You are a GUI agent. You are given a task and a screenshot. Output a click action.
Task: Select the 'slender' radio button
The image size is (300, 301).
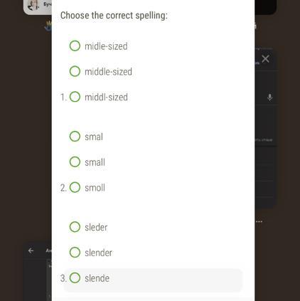(x=75, y=253)
